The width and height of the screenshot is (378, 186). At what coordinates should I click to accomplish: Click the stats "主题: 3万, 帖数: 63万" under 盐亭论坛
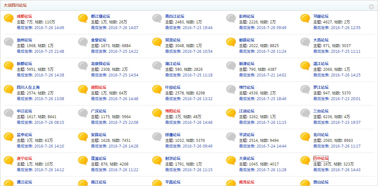[35, 141]
